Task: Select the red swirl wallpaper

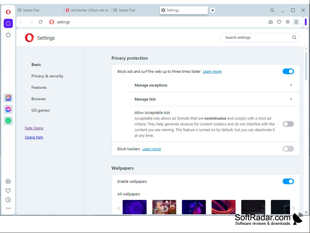Action: click(x=224, y=207)
